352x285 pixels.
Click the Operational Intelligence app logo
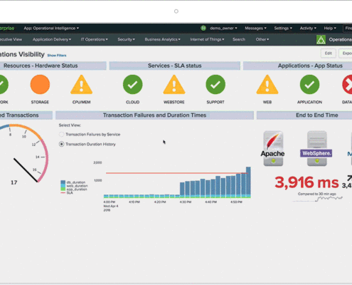(321, 40)
